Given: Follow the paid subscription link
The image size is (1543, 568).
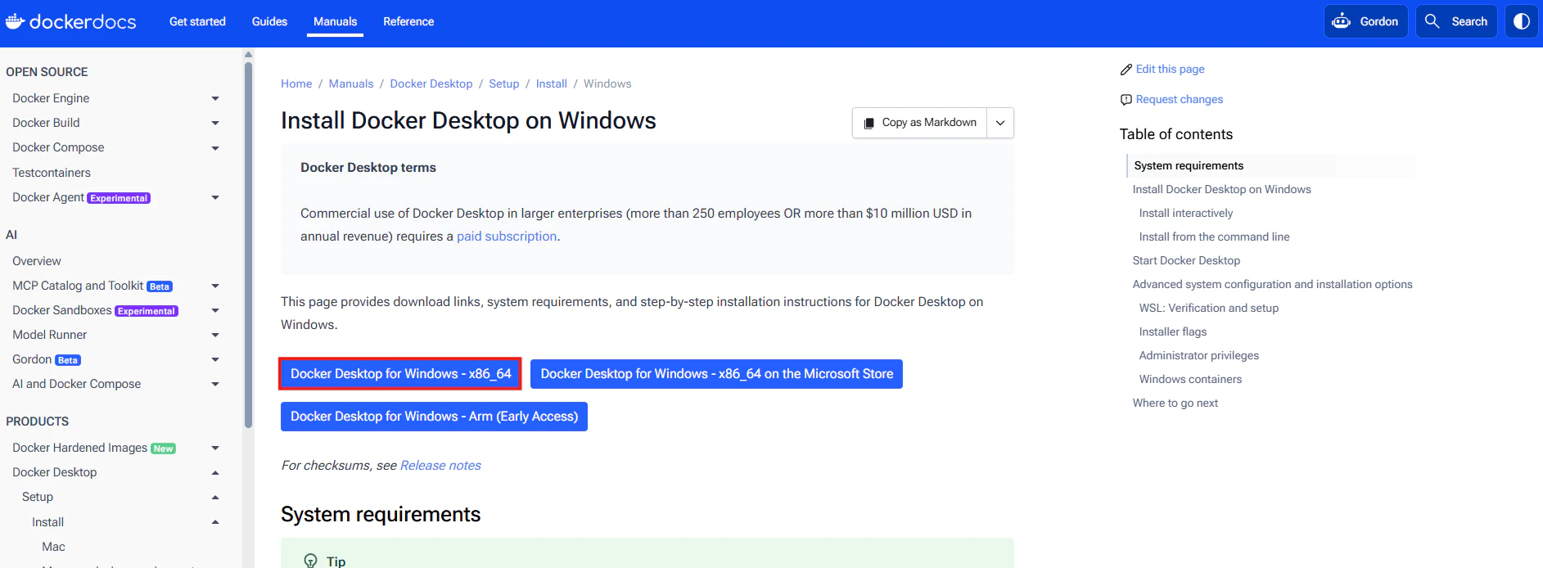Looking at the screenshot, I should click(x=507, y=236).
